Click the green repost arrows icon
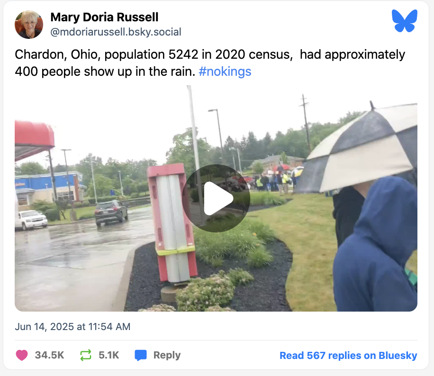This screenshot has height=376, width=434. pyautogui.click(x=86, y=355)
